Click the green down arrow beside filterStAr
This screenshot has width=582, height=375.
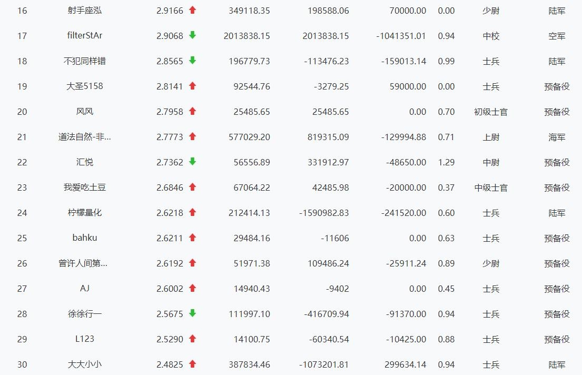[x=192, y=35]
